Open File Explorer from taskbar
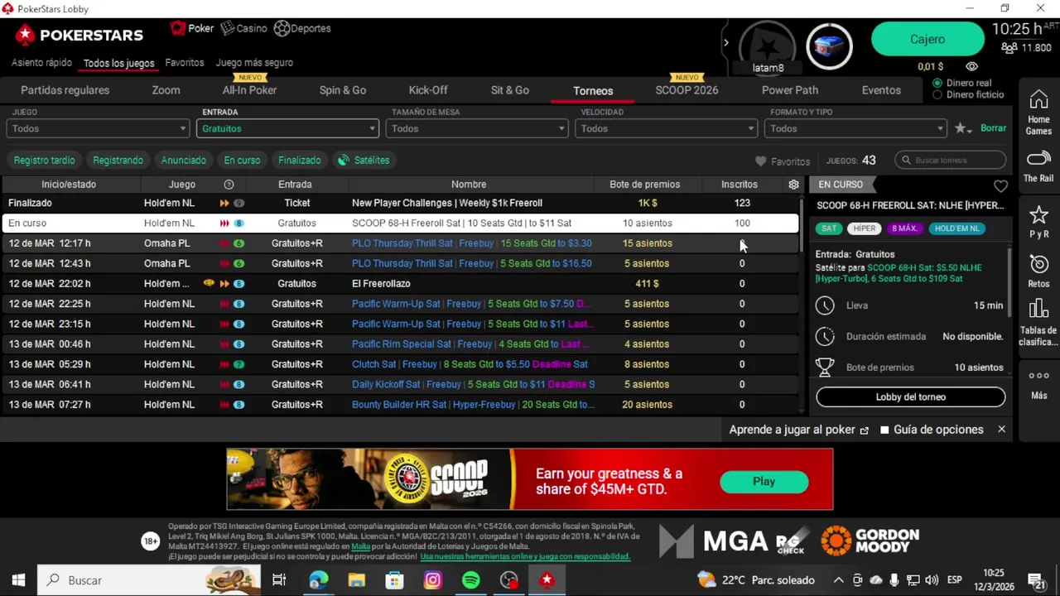 [x=357, y=580]
